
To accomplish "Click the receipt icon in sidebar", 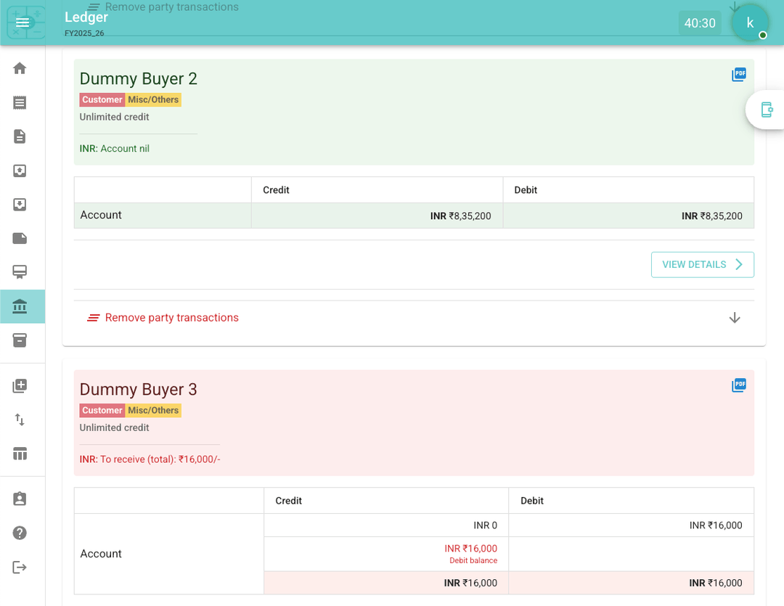I will click(20, 102).
